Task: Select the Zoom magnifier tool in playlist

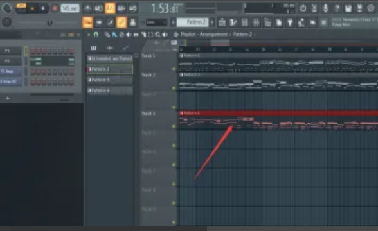Action: [158, 35]
